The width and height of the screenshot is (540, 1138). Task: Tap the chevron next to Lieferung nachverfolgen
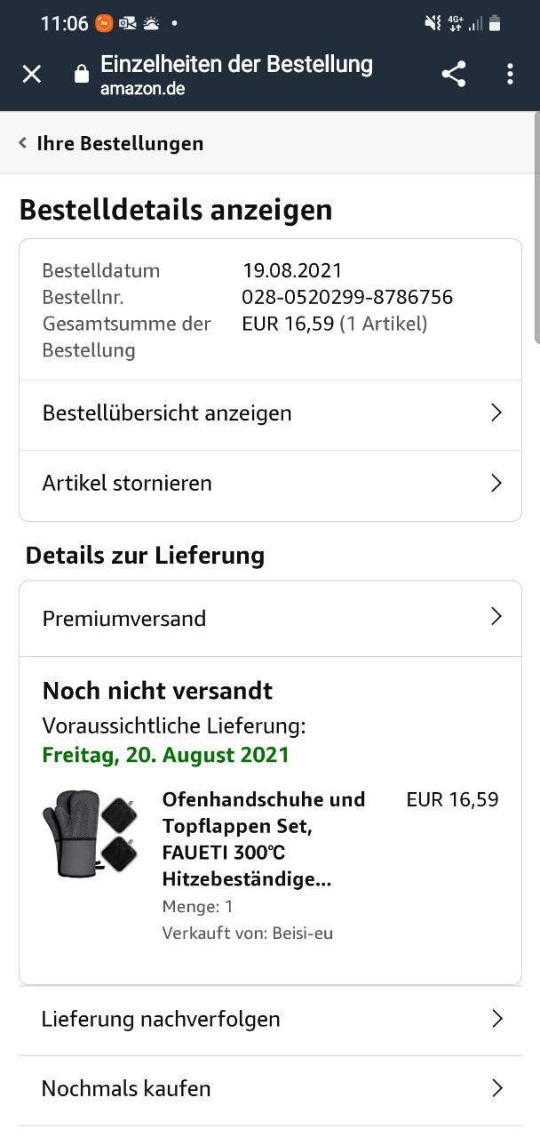[497, 1018]
